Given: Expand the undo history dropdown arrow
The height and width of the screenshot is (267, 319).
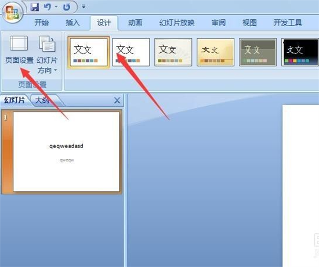Looking at the screenshot, I should click(x=56, y=7).
